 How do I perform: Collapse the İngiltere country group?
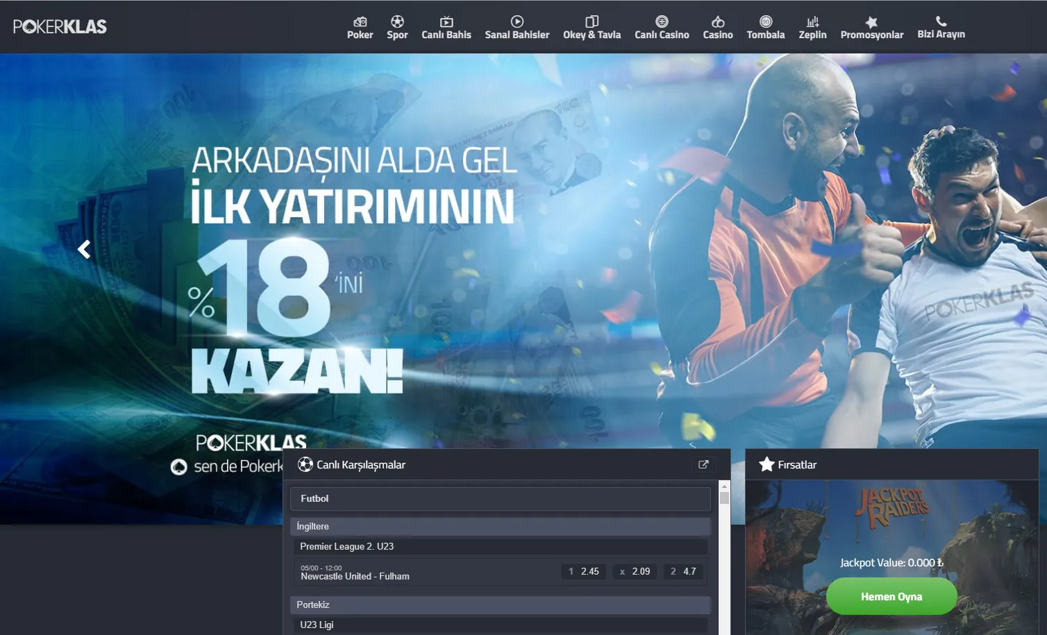click(x=500, y=526)
